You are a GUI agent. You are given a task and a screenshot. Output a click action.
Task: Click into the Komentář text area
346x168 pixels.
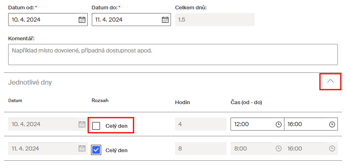point(173,55)
